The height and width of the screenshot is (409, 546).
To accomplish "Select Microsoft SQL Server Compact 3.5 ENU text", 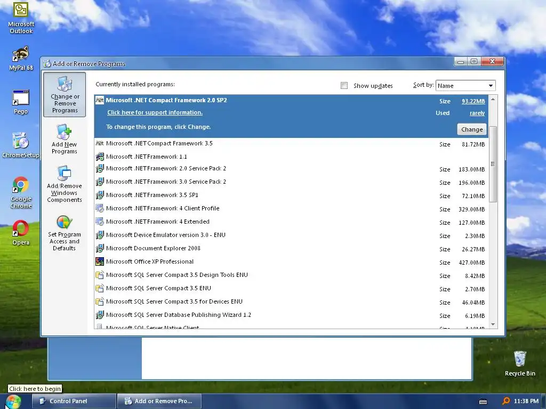I will click(x=158, y=288).
